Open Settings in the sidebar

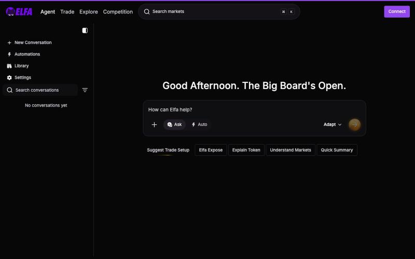(19, 77)
